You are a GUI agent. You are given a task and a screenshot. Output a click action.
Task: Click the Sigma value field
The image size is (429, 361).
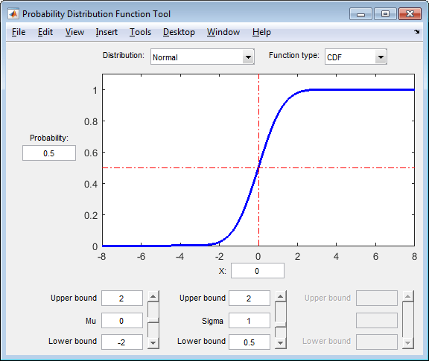pyautogui.click(x=250, y=321)
